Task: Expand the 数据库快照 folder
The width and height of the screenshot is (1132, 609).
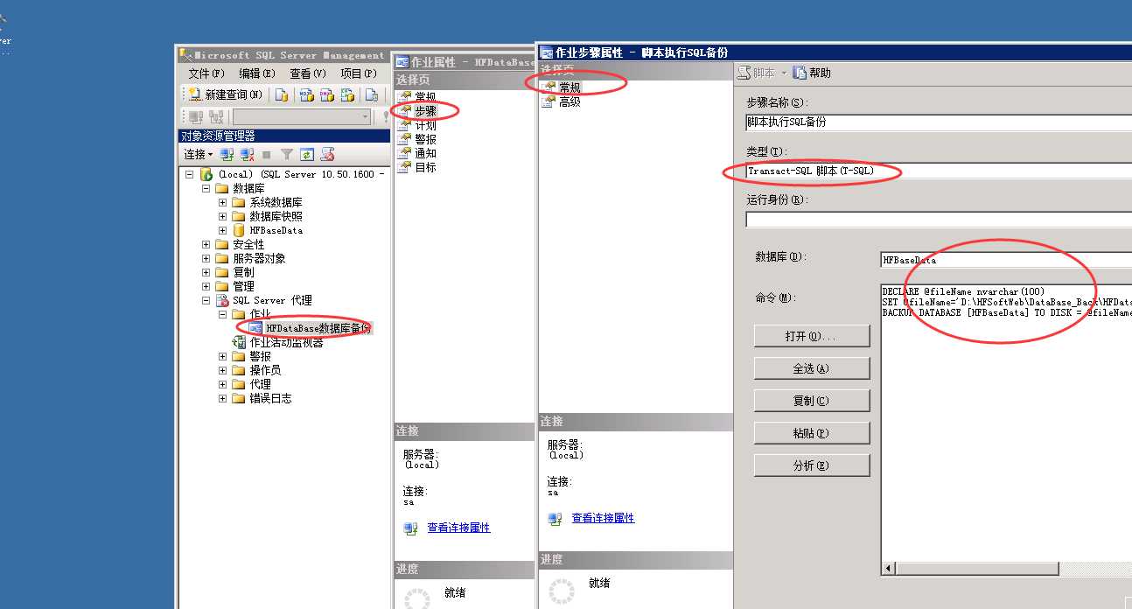Action: (x=223, y=216)
